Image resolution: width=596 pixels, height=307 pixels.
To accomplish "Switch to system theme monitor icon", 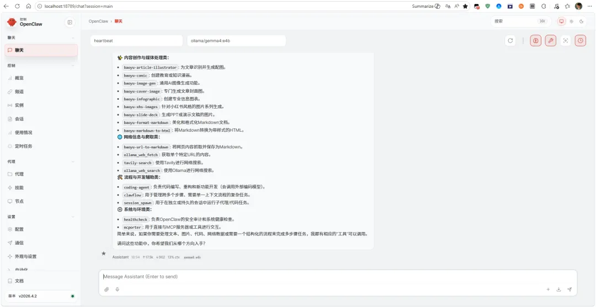I will (561, 21).
